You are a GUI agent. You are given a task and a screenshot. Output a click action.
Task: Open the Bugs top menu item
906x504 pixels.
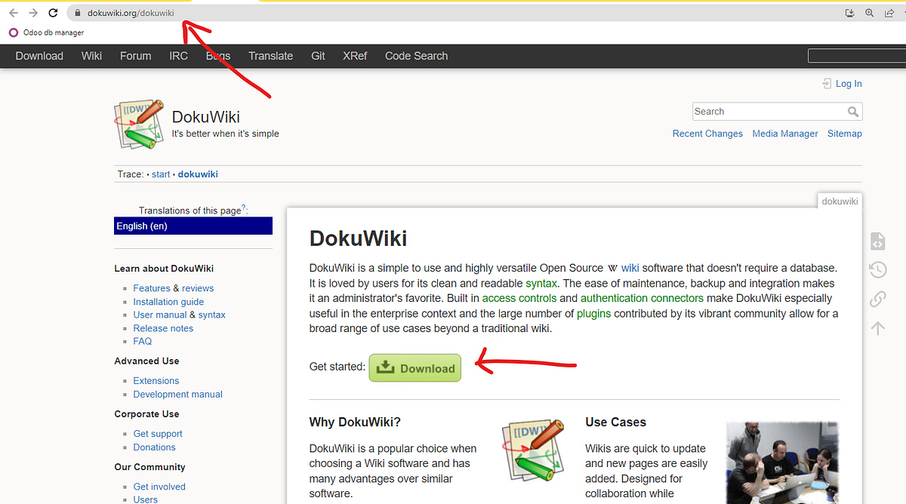[x=218, y=56]
